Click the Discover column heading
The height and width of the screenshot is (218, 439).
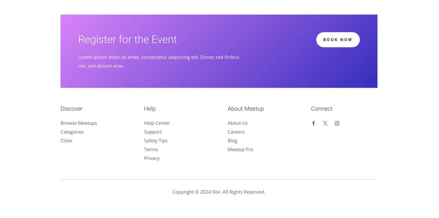pos(71,109)
